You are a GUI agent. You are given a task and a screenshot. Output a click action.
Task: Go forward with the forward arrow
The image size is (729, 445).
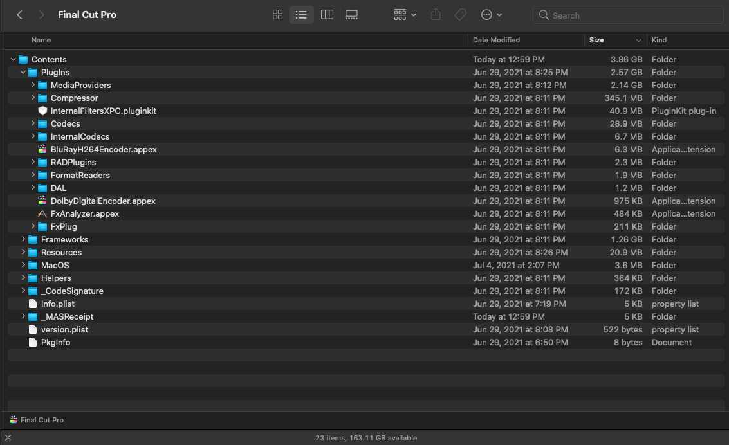coord(41,15)
